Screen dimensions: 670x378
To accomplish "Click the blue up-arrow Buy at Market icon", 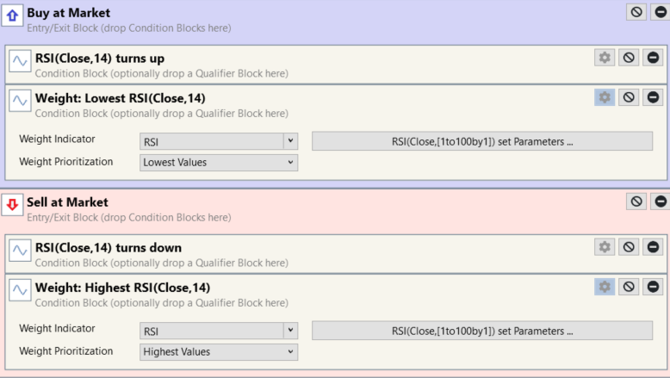I will [x=13, y=15].
